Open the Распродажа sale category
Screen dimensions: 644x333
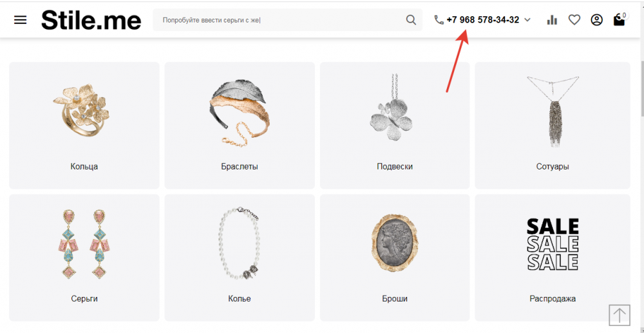(x=553, y=258)
